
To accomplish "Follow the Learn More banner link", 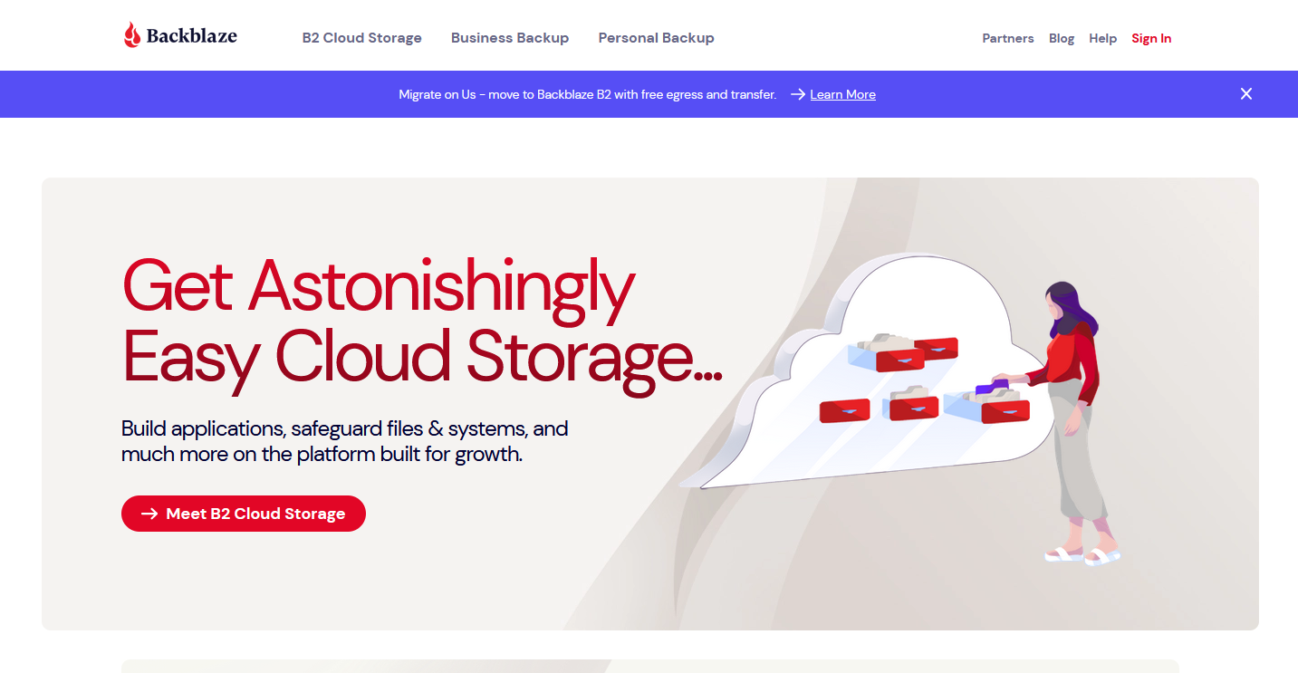I will coord(843,94).
